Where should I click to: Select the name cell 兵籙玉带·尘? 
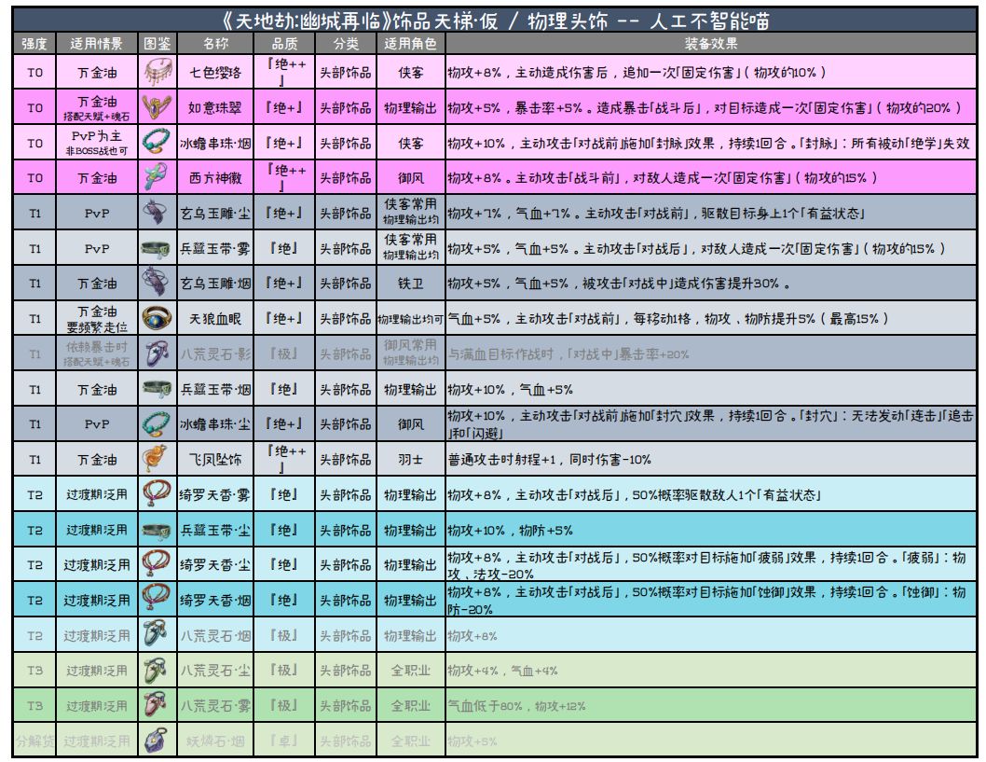(x=215, y=531)
